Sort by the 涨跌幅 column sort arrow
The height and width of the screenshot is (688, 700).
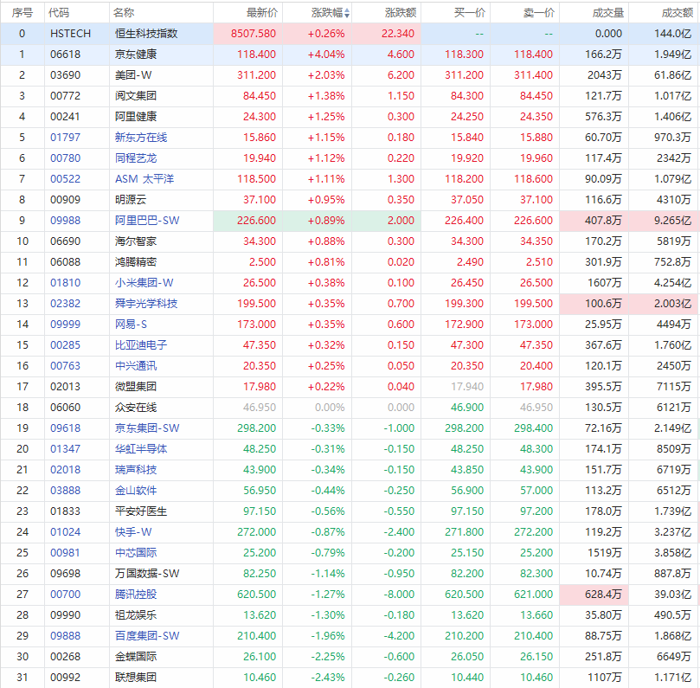pyautogui.click(x=347, y=13)
